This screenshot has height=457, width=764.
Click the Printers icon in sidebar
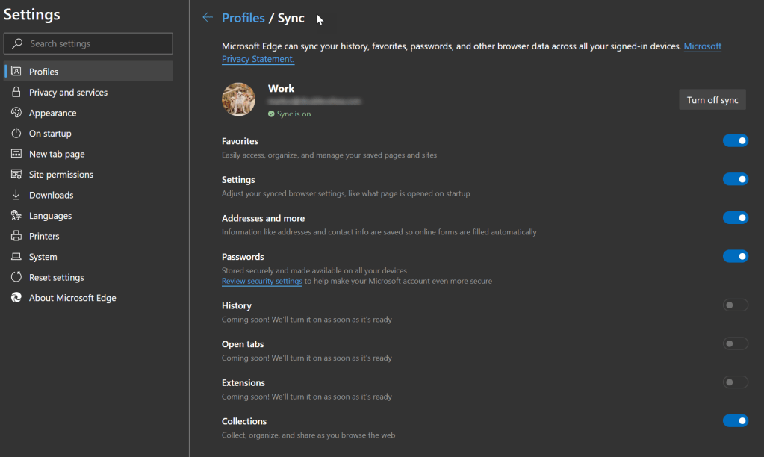[16, 236]
